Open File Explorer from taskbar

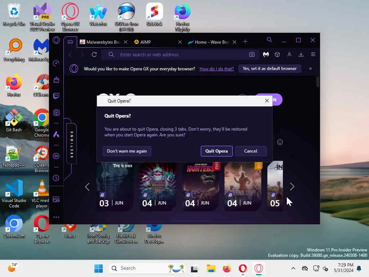tap(211, 268)
